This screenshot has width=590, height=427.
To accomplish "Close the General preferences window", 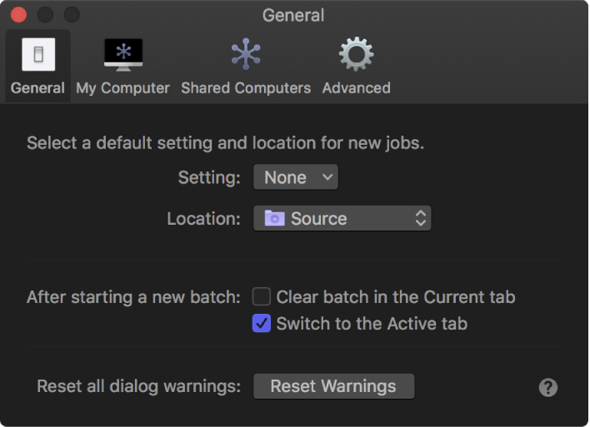I will [18, 15].
